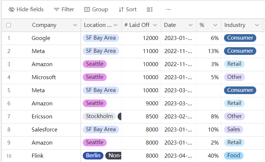Select the Google company cell
265x162 pixels.
pos(41,38)
